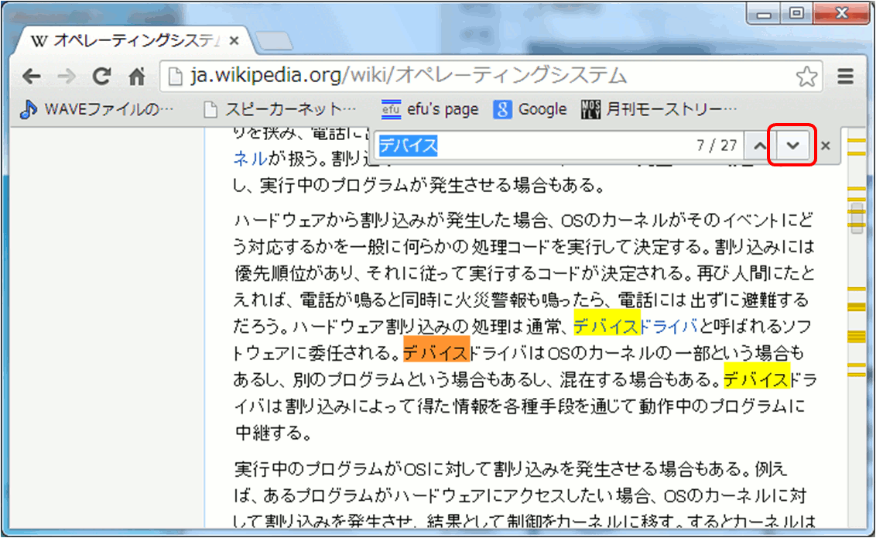Jump to the next find match
876x538 pixels.
point(792,146)
